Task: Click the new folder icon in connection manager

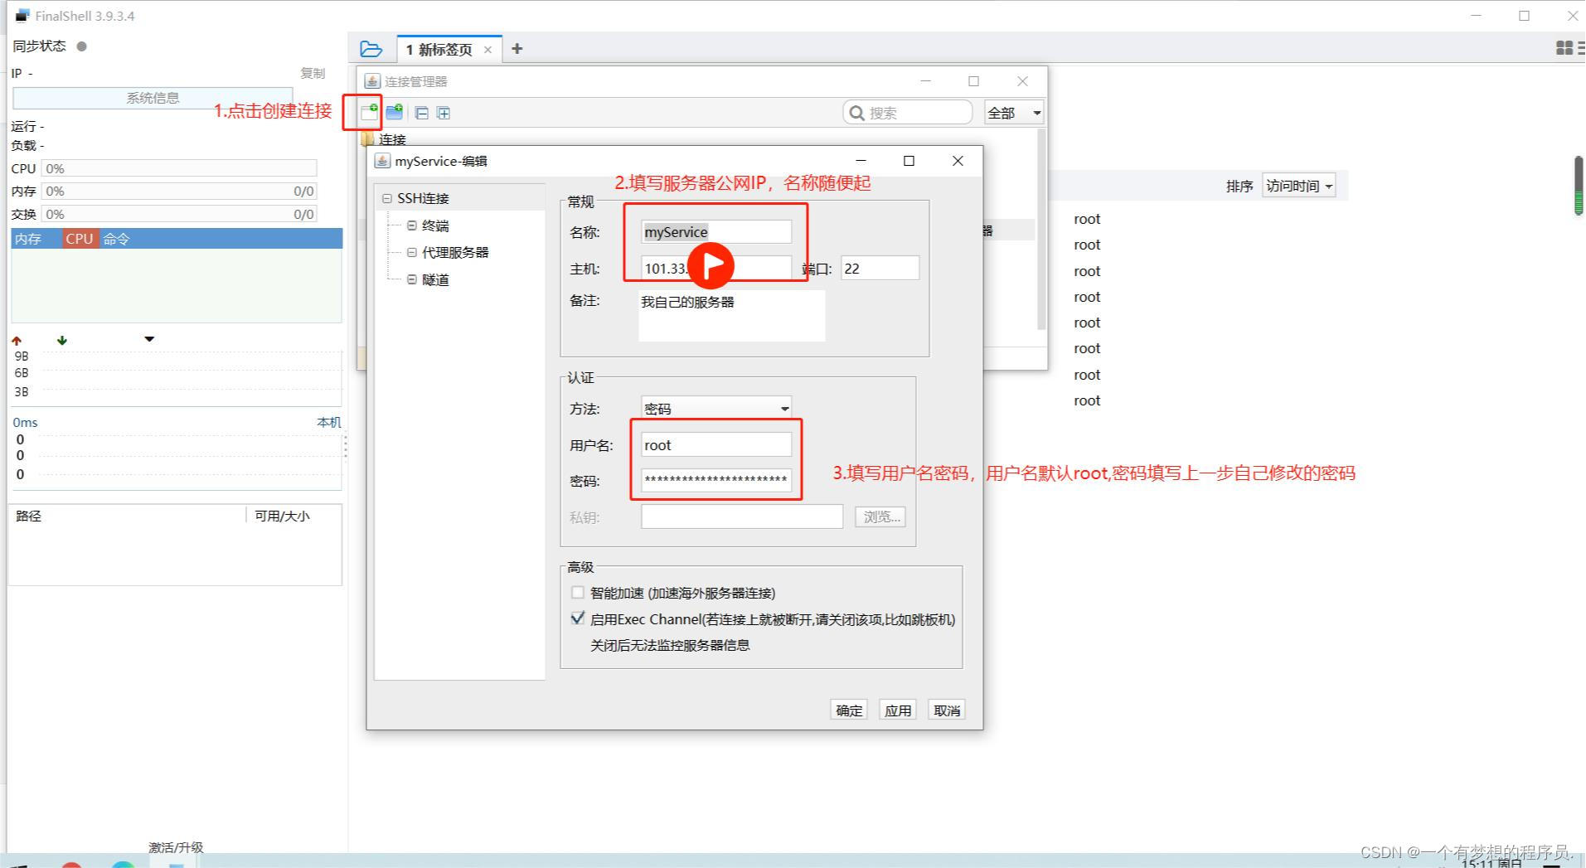Action: click(x=395, y=112)
